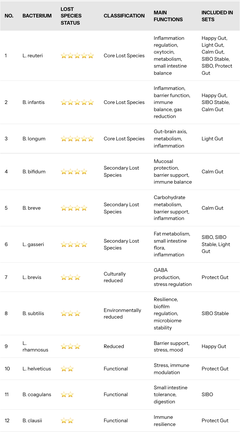Click the three-star rating for L. brevis

(x=71, y=277)
